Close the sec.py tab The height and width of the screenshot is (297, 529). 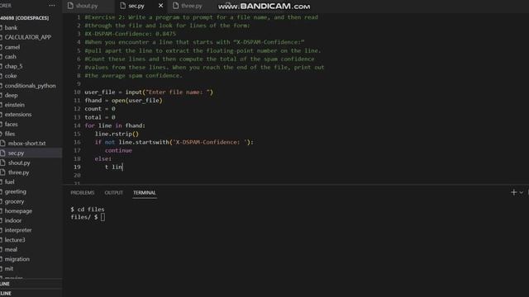[160, 6]
